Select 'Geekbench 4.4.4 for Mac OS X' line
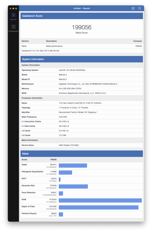 [41, 51]
